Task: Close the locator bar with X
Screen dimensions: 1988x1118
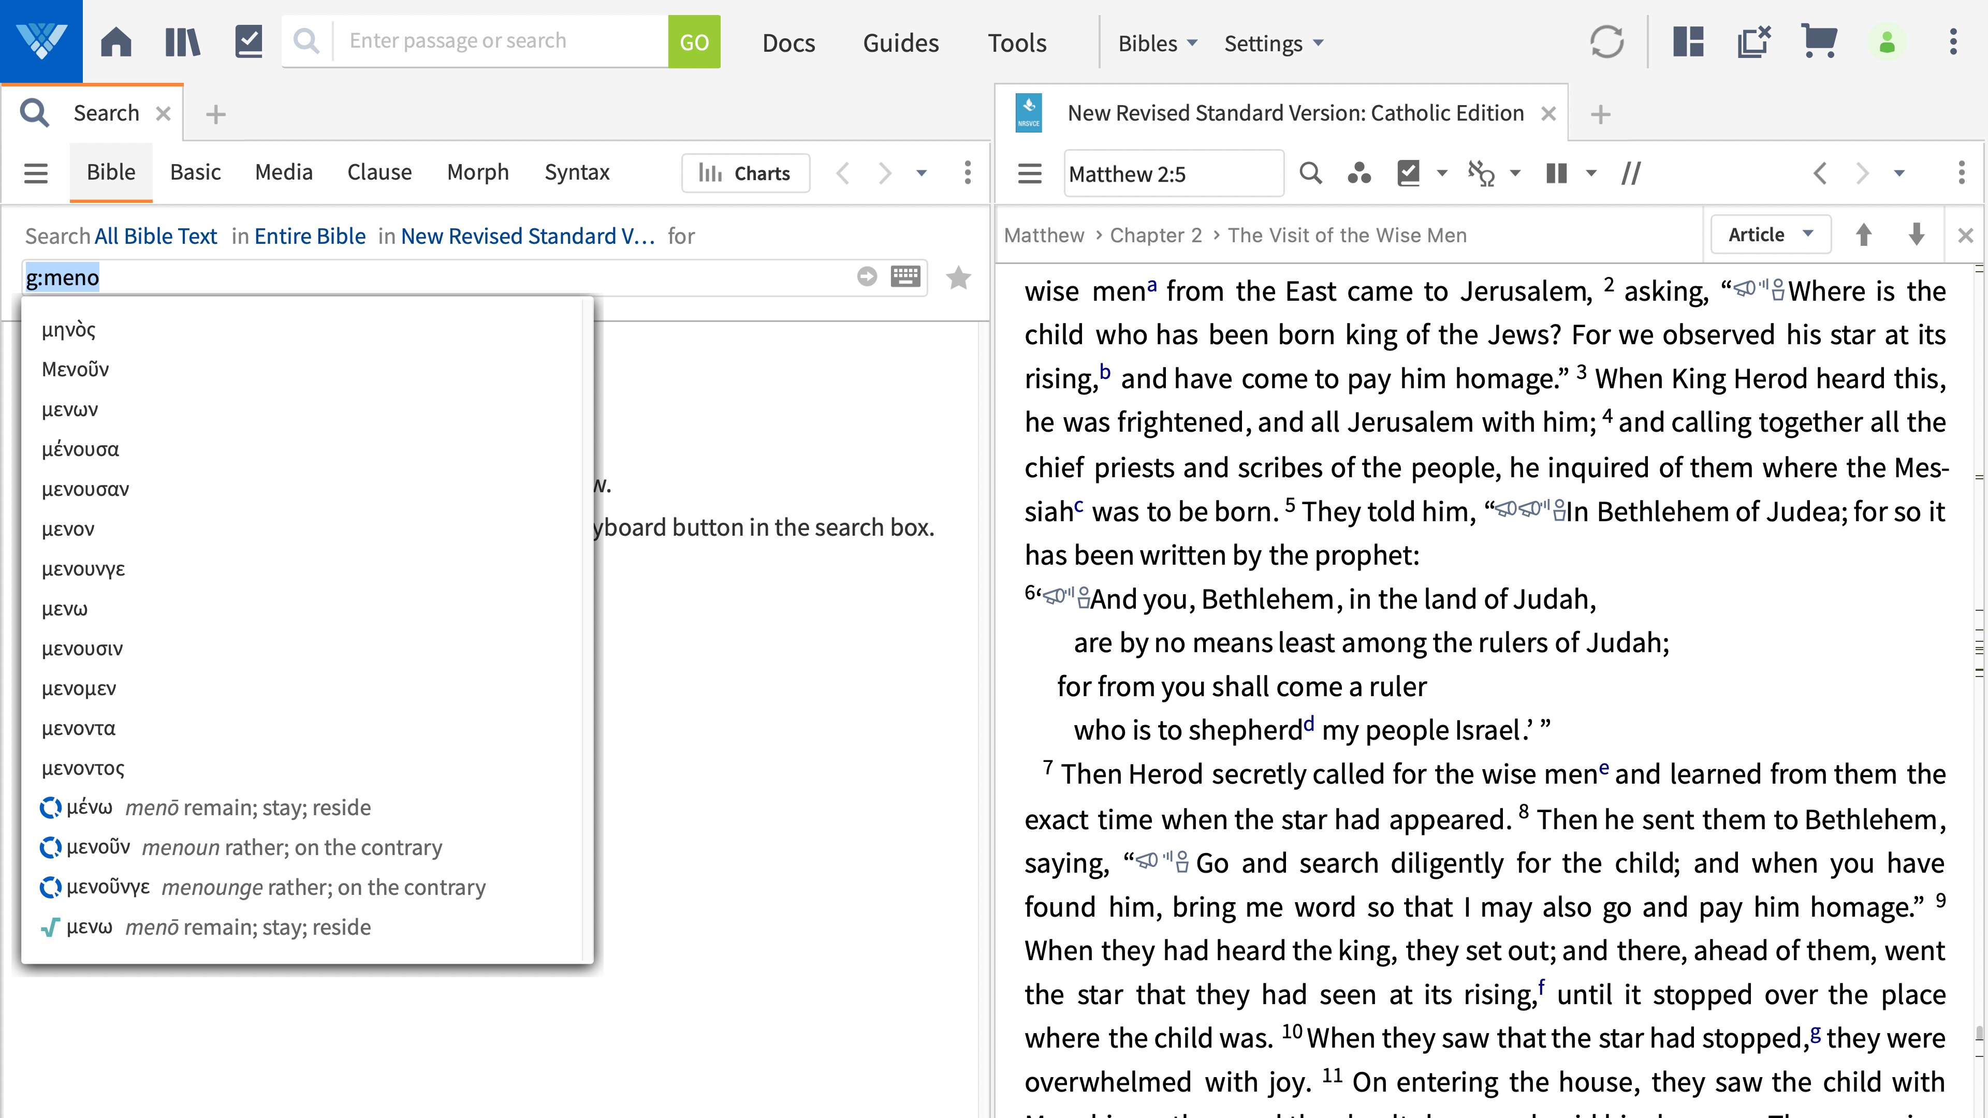Action: coord(1966,236)
